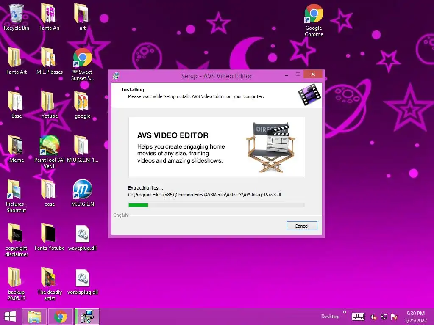Select the Base folder icon
434x325 pixels.
[x=17, y=105]
